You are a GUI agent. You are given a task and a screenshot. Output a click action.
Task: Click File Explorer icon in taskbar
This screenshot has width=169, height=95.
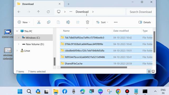(x=56, y=91)
